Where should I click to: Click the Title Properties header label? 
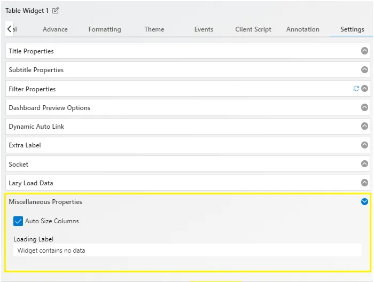click(x=31, y=51)
